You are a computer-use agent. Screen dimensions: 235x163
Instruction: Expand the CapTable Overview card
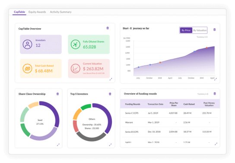click(111, 79)
